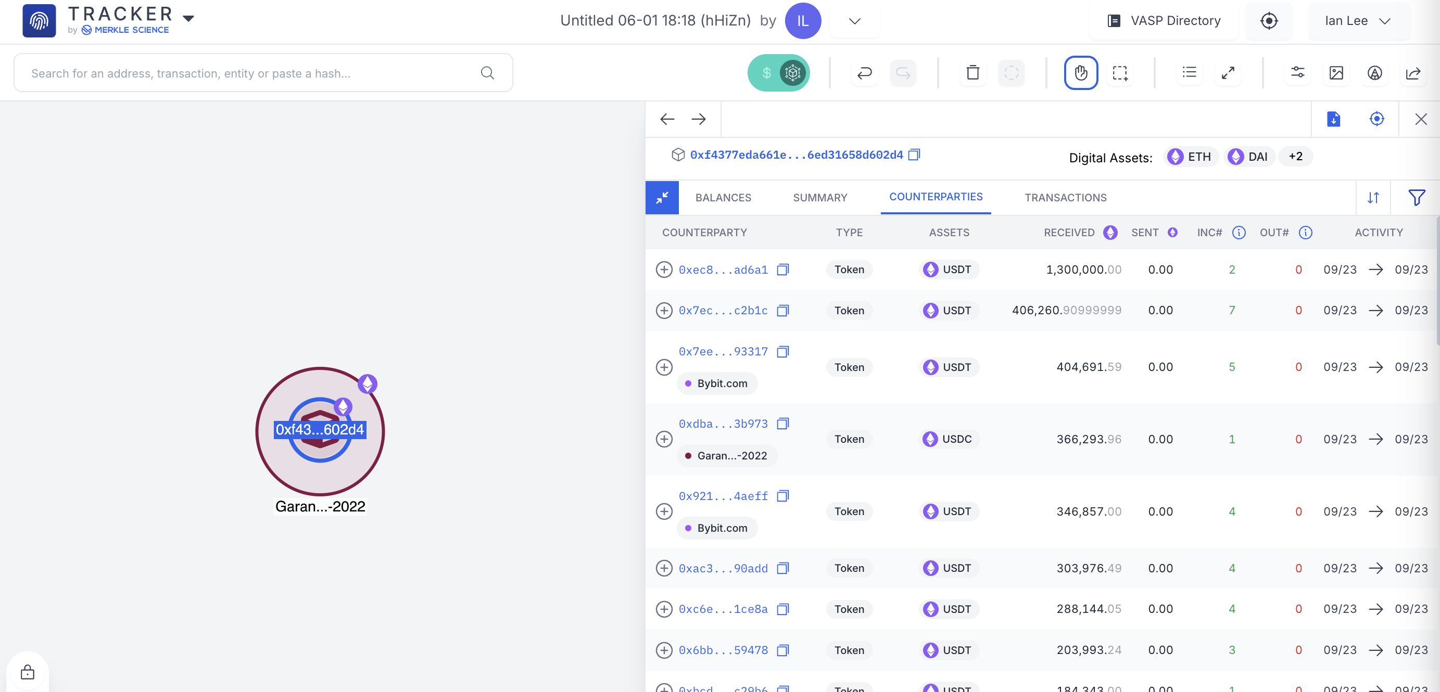Open the VASP Directory
Viewport: 1440px width, 692px height.
[x=1165, y=21]
